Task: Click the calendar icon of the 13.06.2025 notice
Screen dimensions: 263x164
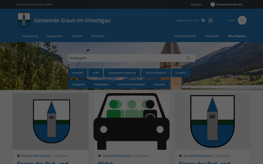Action: (x=18, y=156)
